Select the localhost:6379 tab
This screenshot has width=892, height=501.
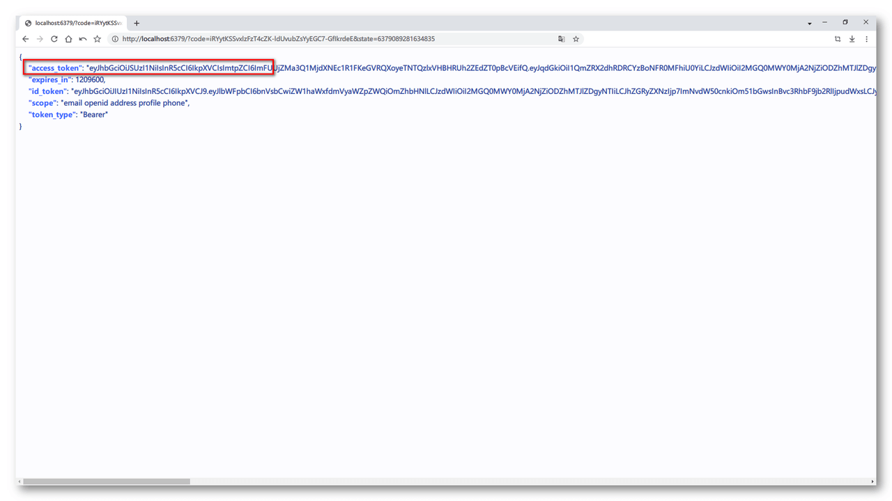[x=73, y=23]
